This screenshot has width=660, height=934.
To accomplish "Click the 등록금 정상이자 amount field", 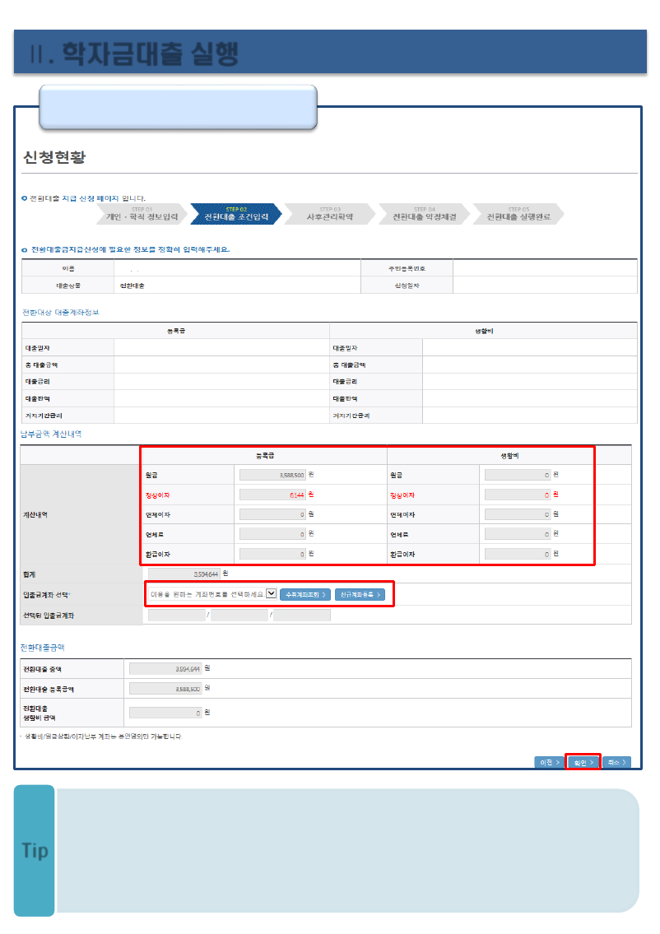I will 272,495.
